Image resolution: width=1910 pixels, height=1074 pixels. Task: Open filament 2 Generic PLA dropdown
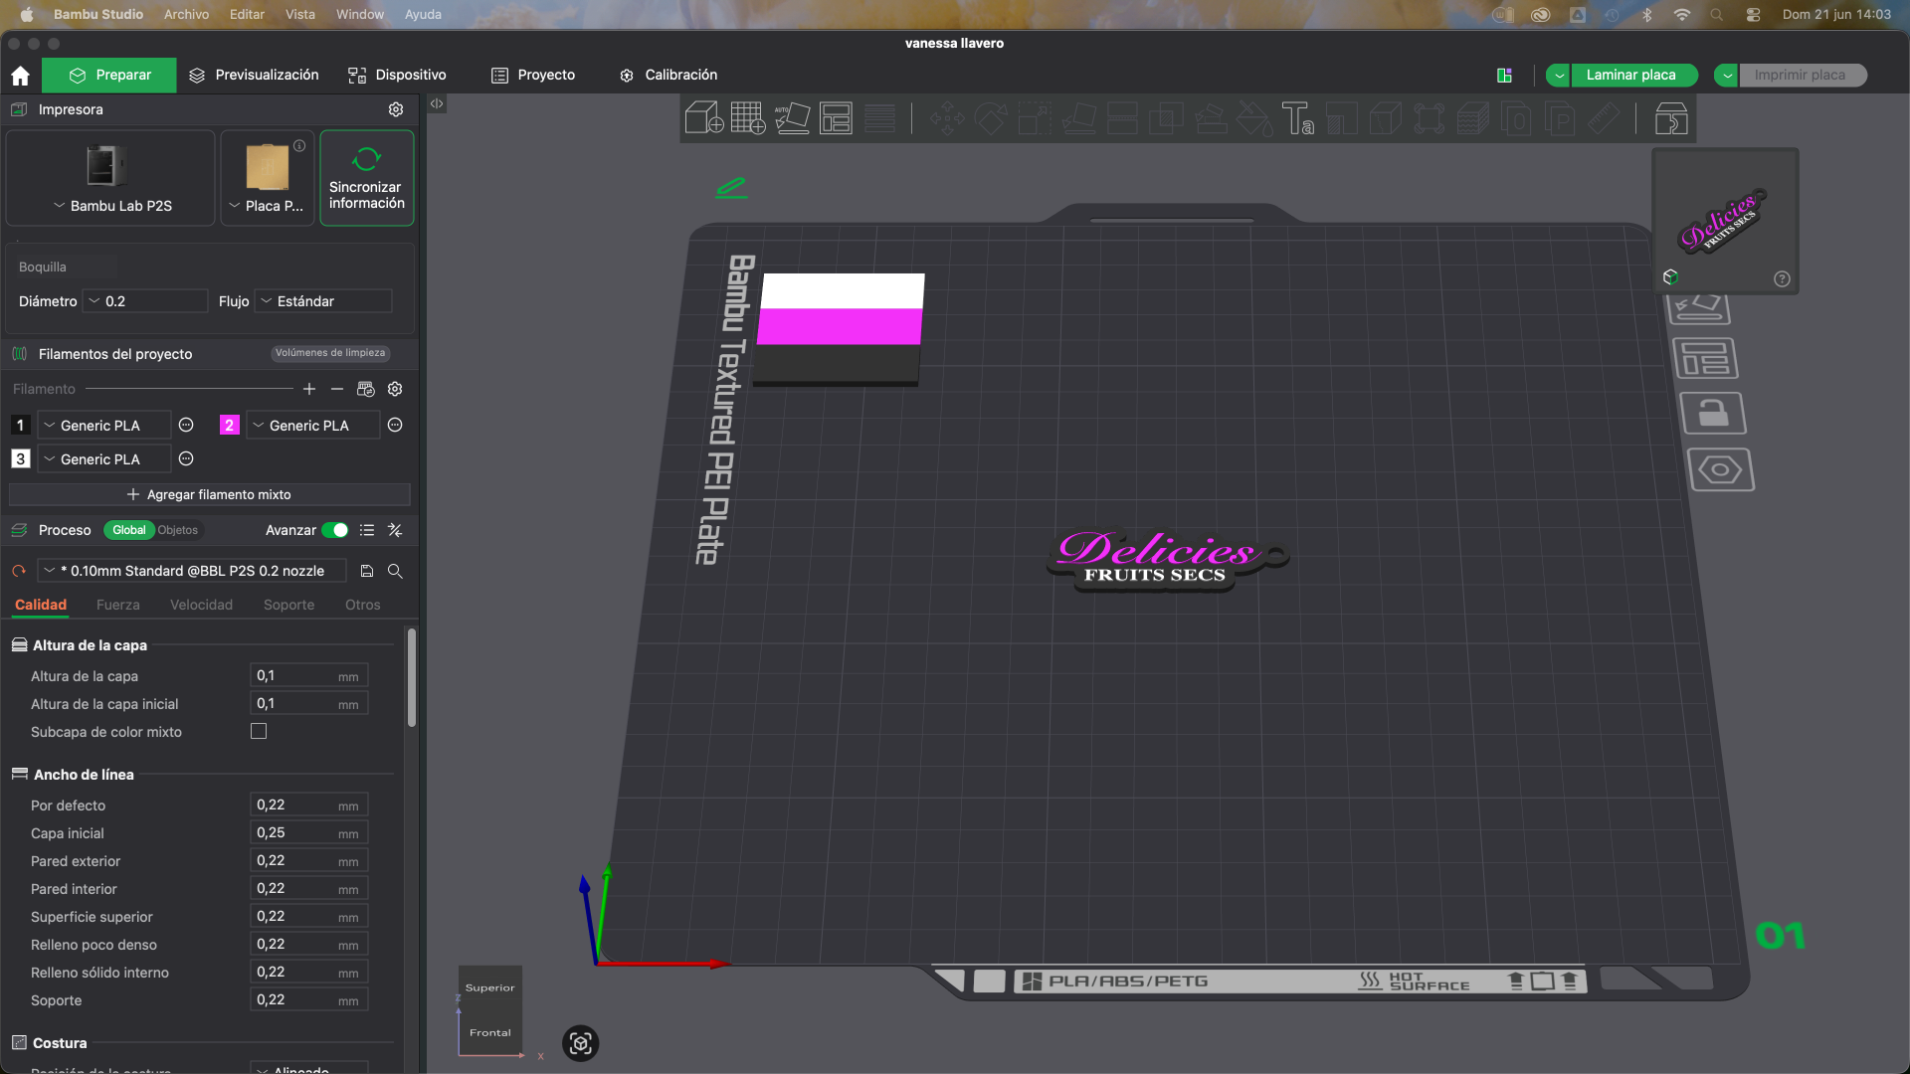[313, 426]
